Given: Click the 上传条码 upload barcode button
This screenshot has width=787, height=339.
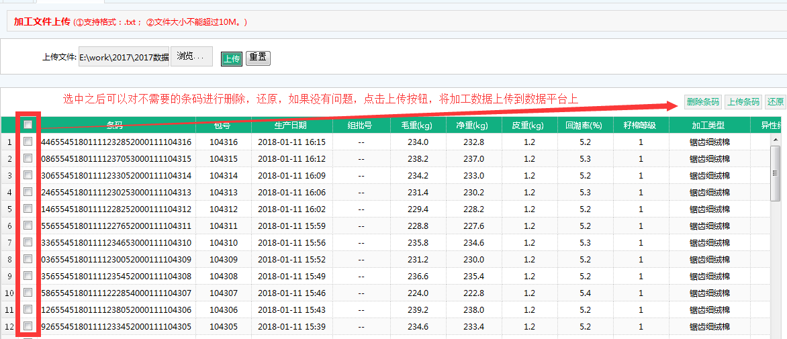Looking at the screenshot, I should (x=743, y=102).
